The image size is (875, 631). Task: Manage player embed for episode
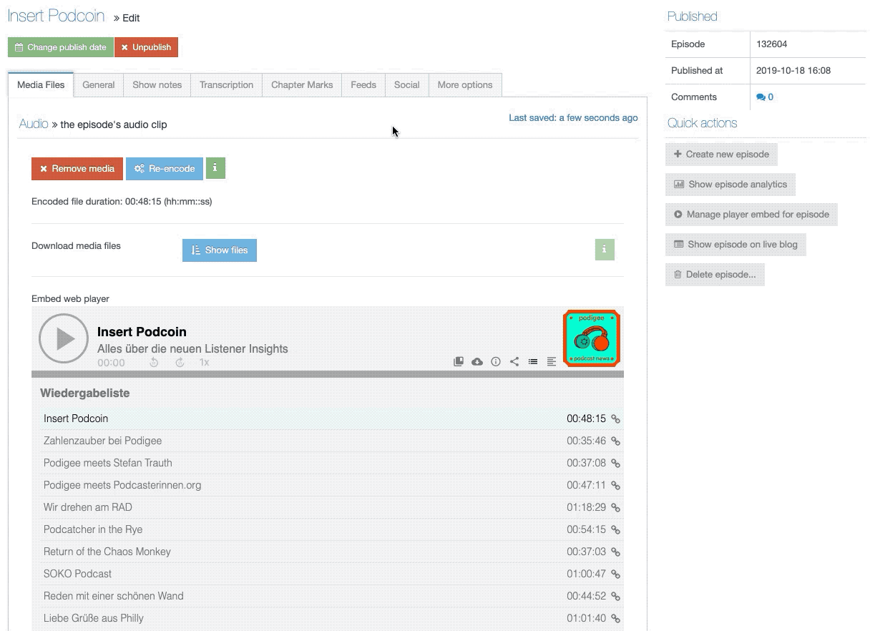pyautogui.click(x=751, y=214)
